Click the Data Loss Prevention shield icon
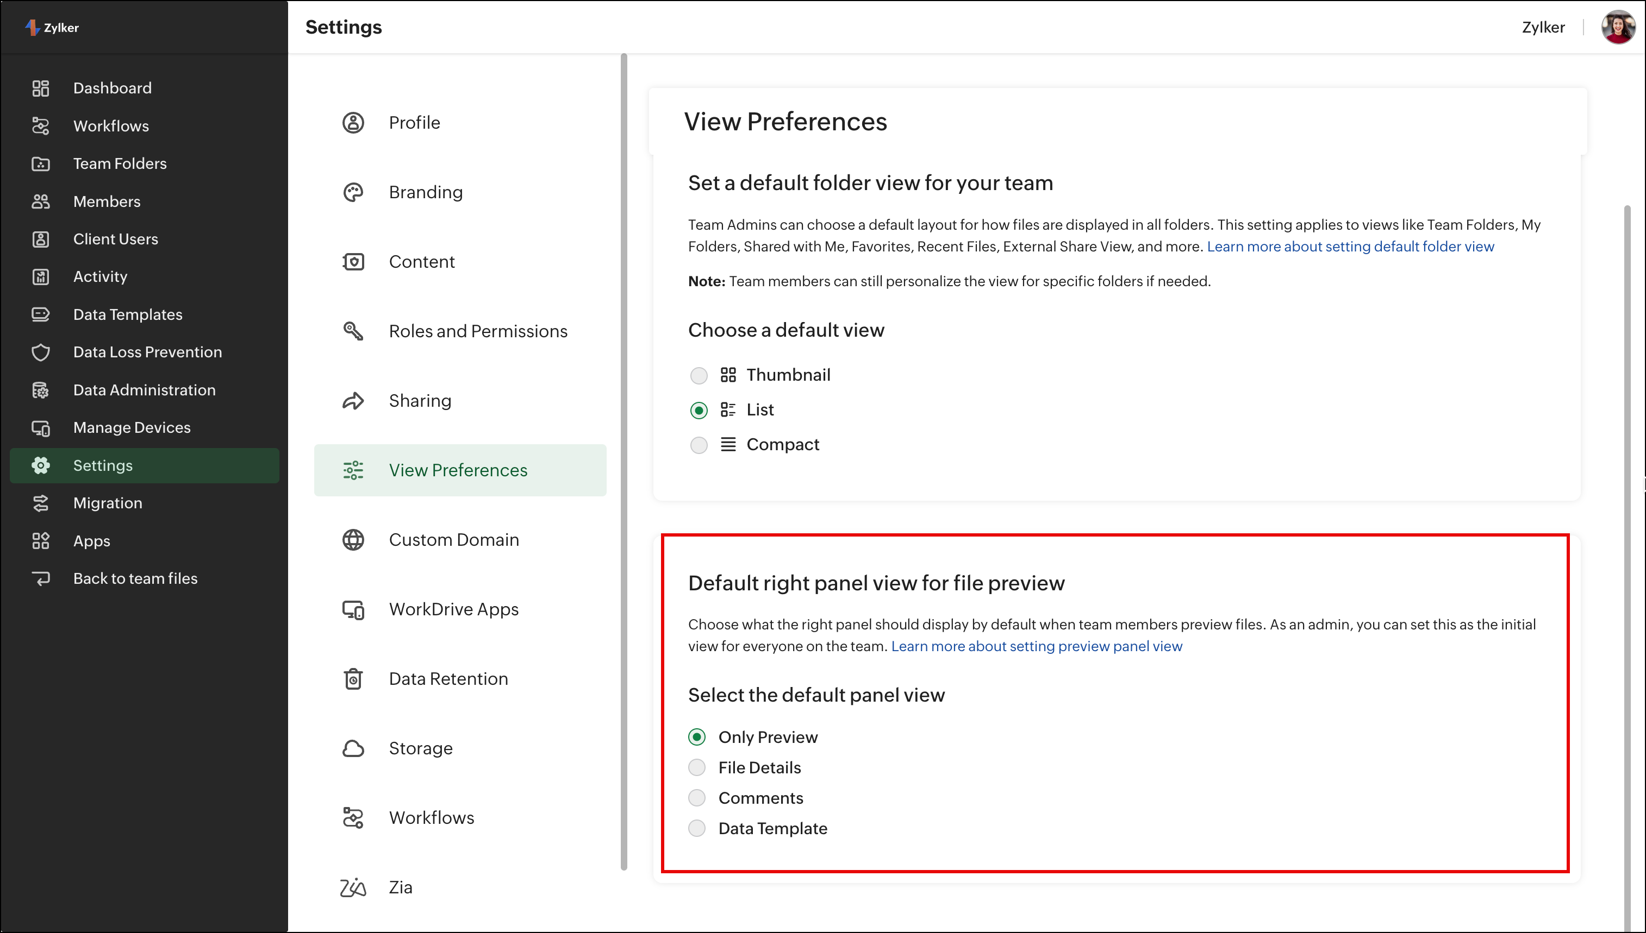The height and width of the screenshot is (933, 1646). point(40,352)
